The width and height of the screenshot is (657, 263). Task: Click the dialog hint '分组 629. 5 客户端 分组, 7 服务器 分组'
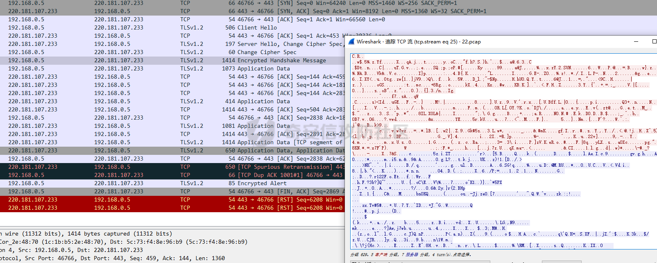tap(410, 255)
